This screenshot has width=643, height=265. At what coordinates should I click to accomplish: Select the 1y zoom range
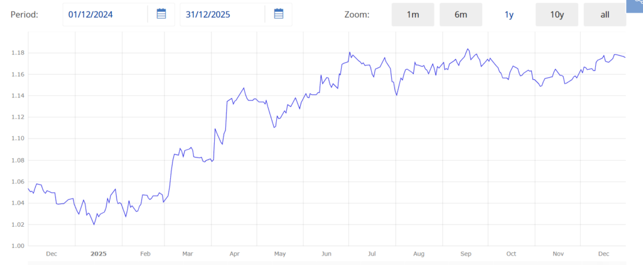[509, 14]
